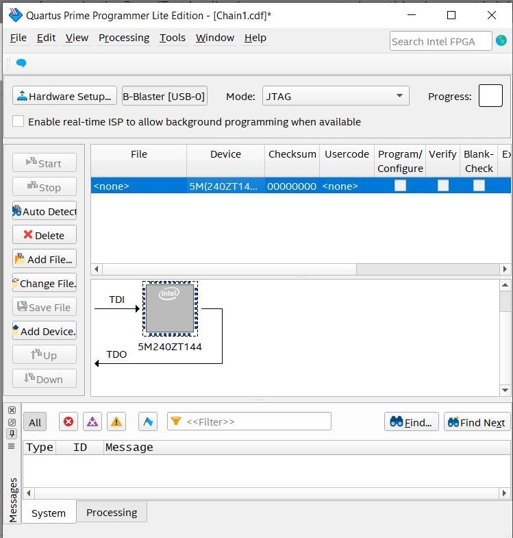513x538 pixels.
Task: Click the Messages panel float window icon
Action: coord(12,422)
